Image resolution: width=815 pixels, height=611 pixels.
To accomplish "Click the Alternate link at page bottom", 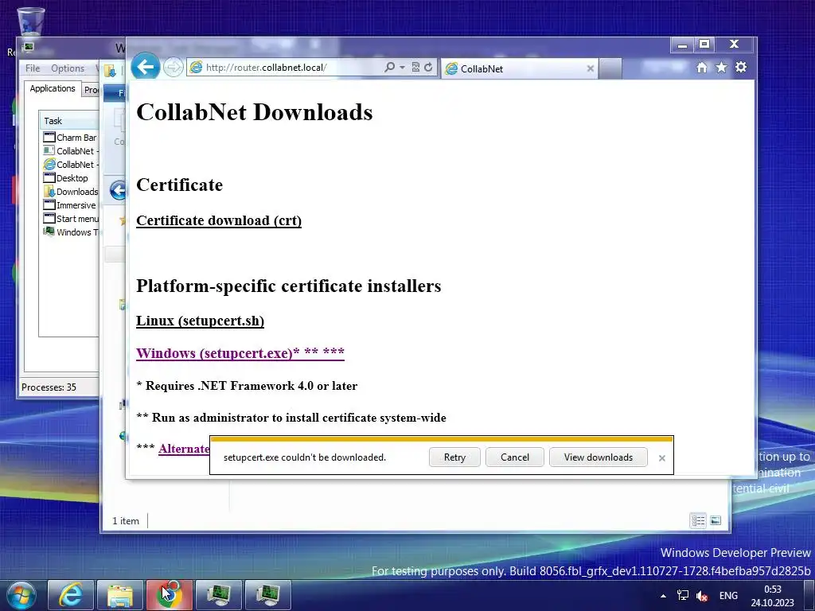I will [x=184, y=449].
